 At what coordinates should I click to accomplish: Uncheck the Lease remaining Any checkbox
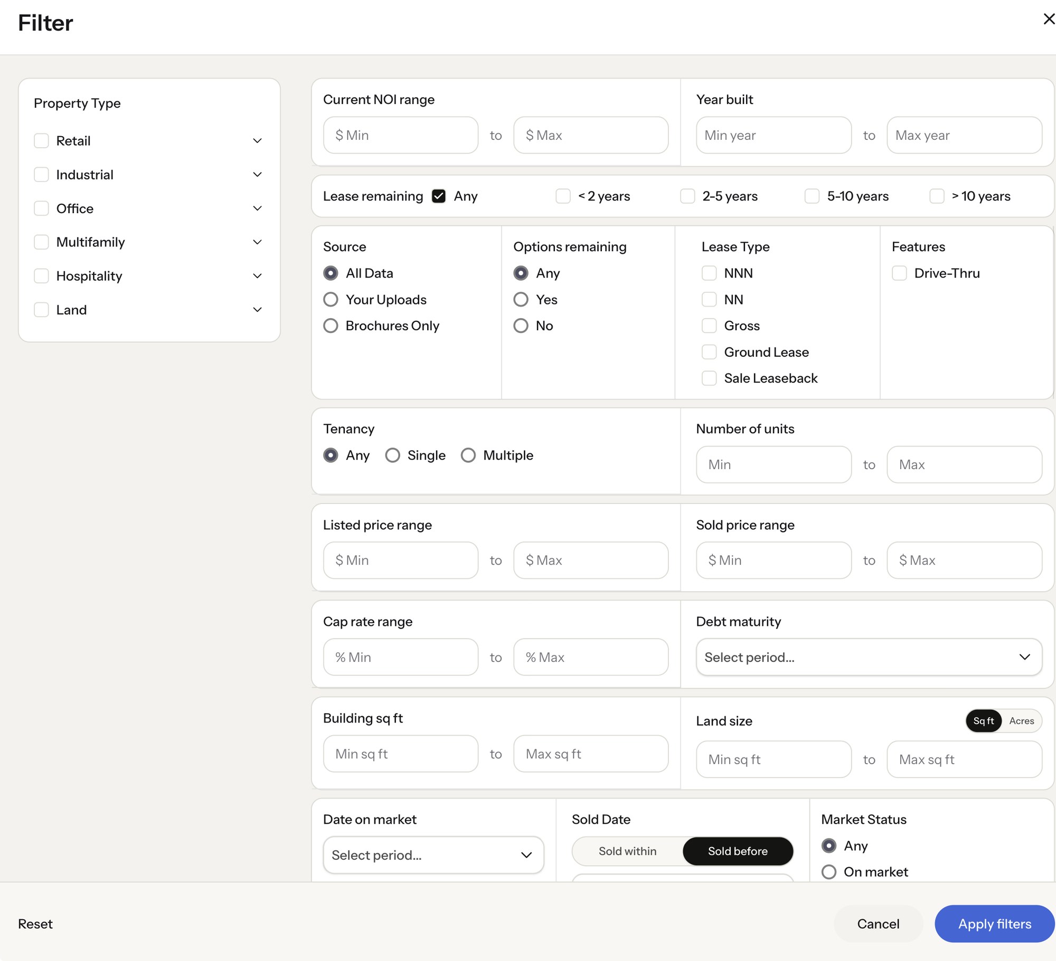[x=438, y=196]
